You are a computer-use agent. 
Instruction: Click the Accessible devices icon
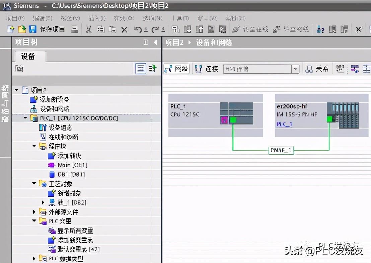click(x=320, y=29)
